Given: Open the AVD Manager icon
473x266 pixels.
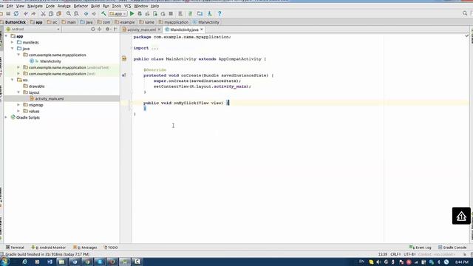Looking at the screenshot, I should point(180,13).
